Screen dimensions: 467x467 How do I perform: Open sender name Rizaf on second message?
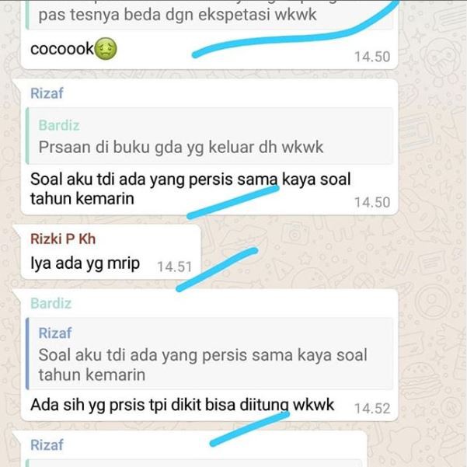[x=47, y=93]
